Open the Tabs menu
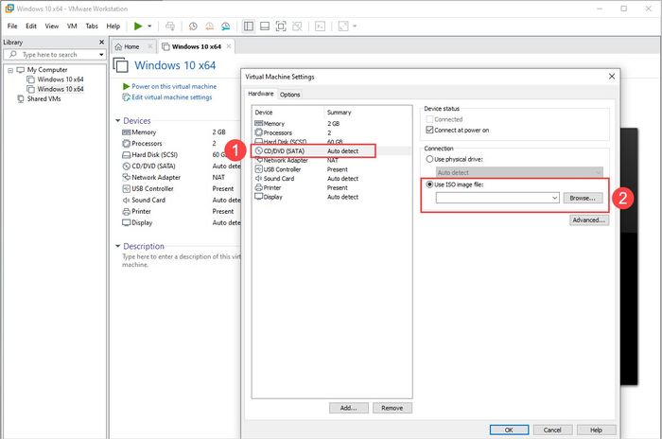662x439 pixels. click(x=92, y=26)
